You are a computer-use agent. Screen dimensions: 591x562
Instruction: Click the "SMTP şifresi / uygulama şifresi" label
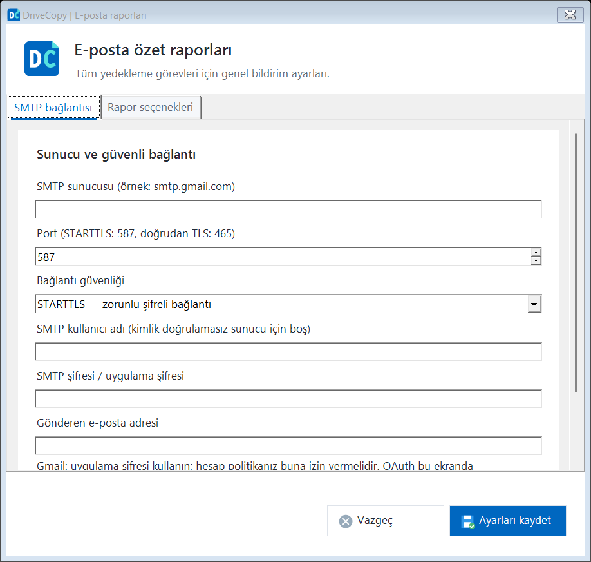click(x=111, y=376)
